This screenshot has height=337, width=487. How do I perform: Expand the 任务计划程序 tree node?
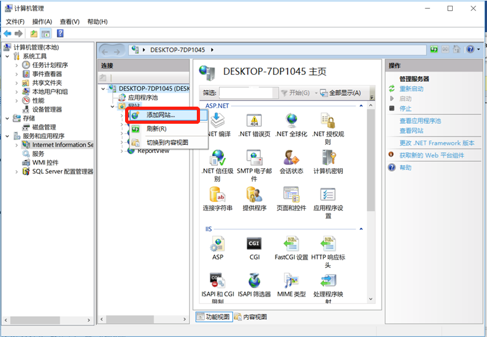[x=17, y=65]
